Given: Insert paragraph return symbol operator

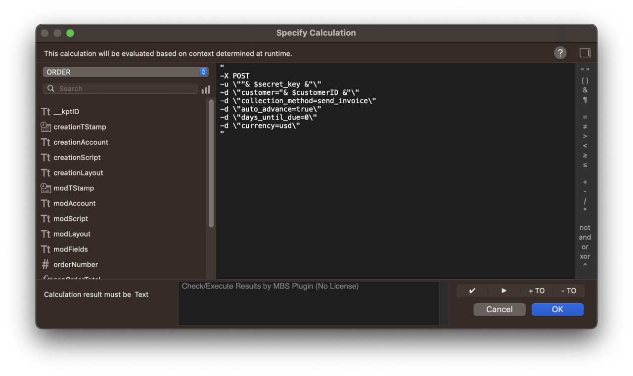Looking at the screenshot, I should click(585, 100).
